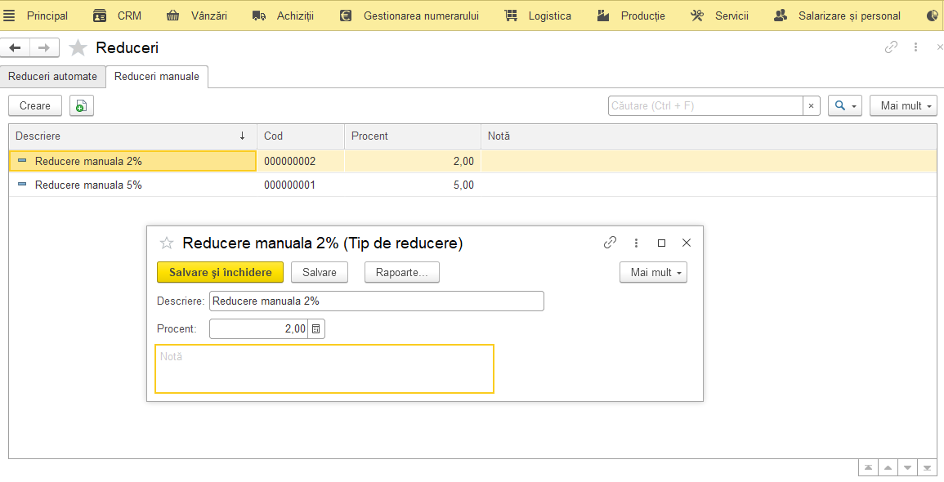Click Salvare și închidere button
Image resolution: width=944 pixels, height=482 pixels.
click(x=221, y=272)
